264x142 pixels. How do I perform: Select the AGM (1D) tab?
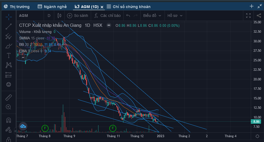tap(87, 7)
